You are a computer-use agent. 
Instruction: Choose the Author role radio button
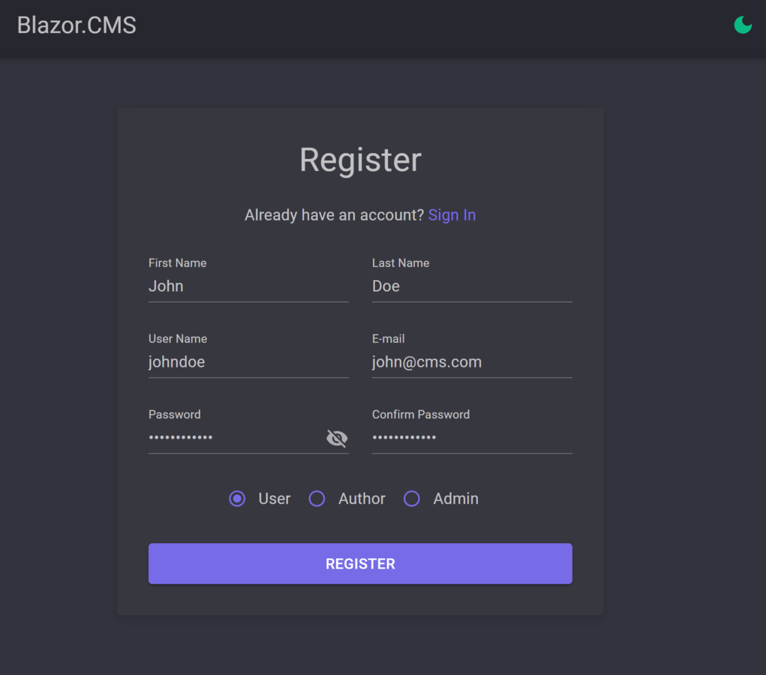(317, 499)
